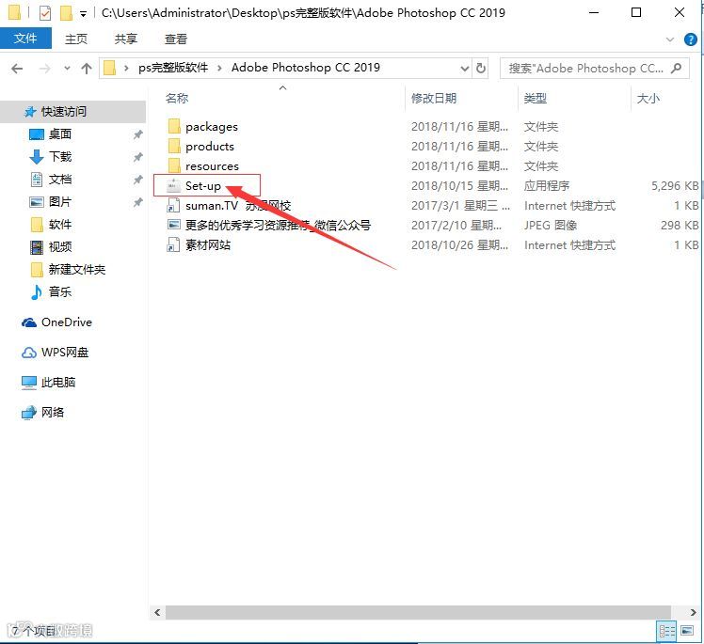Select the 更多的优秀学习资源推荐 JPEG file
This screenshot has height=644, width=704.
(278, 225)
